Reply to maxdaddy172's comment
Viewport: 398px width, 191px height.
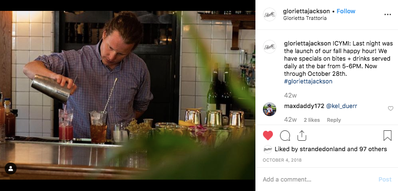point(334,120)
